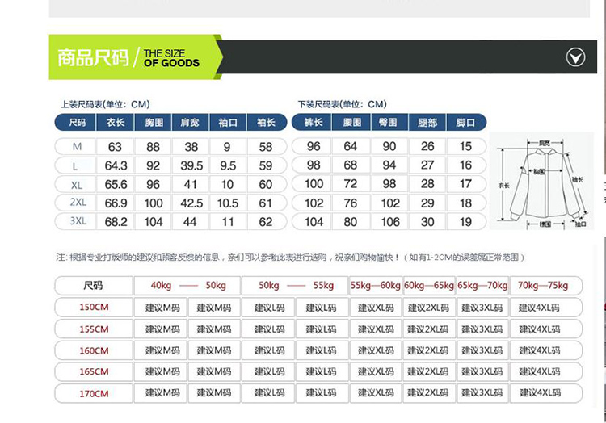Click the 170CM height row label
Screen dimensions: 606x423
94,394
